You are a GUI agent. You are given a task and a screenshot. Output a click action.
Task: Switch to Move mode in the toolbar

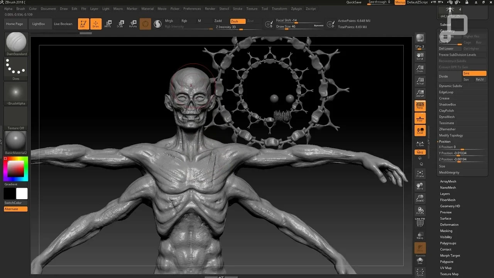tap(108, 24)
